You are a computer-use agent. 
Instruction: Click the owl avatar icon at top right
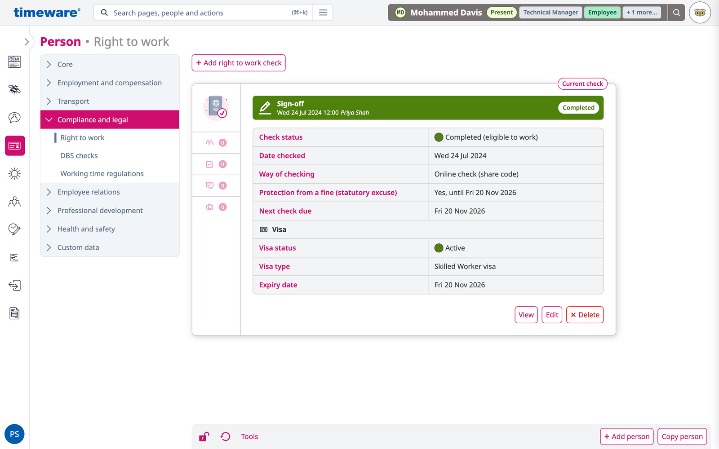(700, 13)
